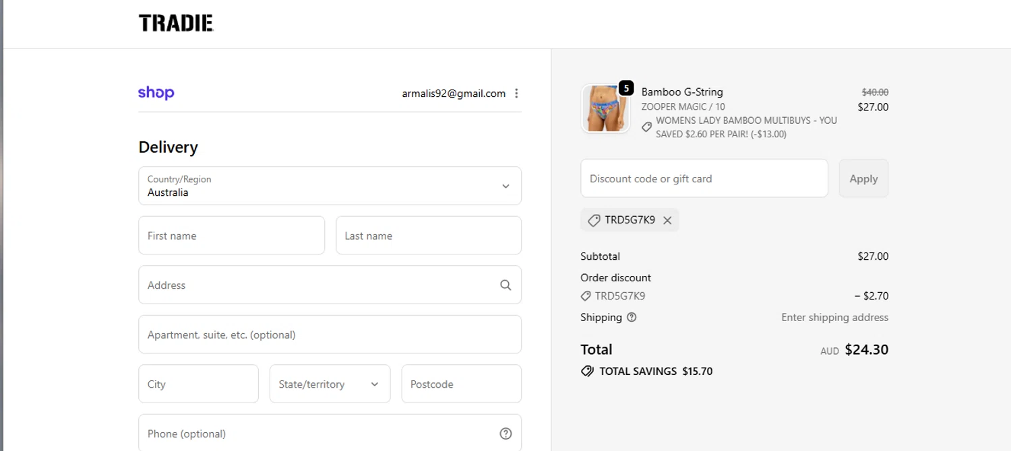Click the Apartment, suite, etc. field
Image resolution: width=1011 pixels, height=451 pixels.
tap(330, 335)
